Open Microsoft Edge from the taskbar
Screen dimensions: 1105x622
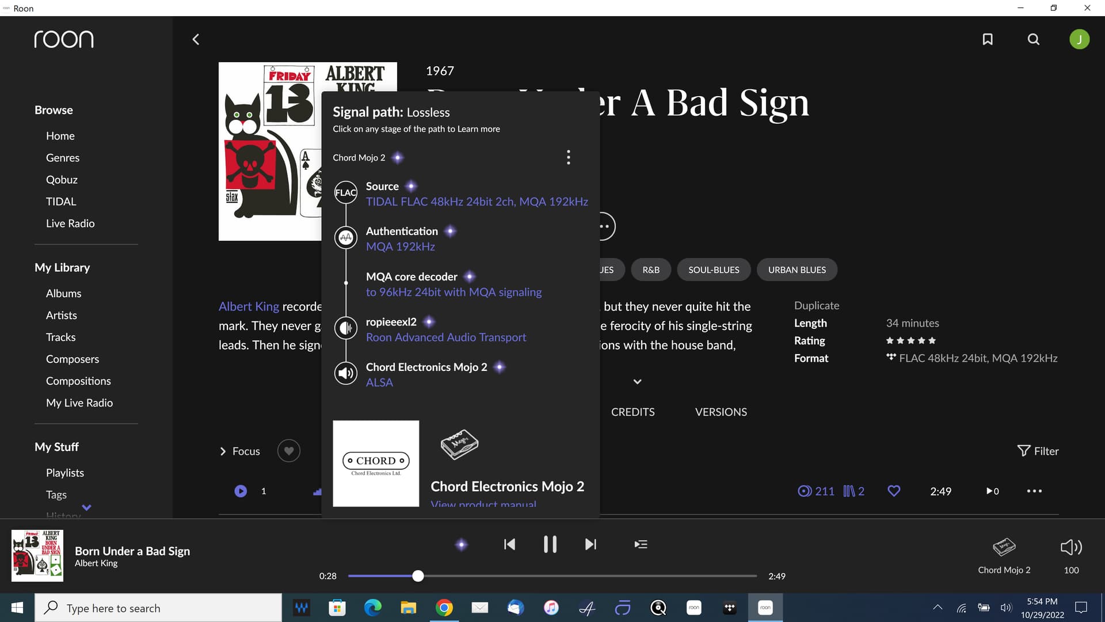pos(373,608)
